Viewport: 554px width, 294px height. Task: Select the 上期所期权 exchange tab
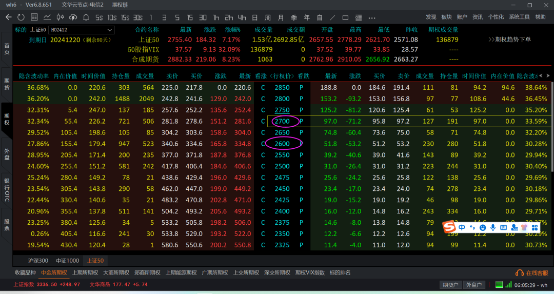click(85, 273)
